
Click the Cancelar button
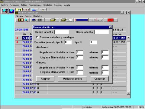100,79
